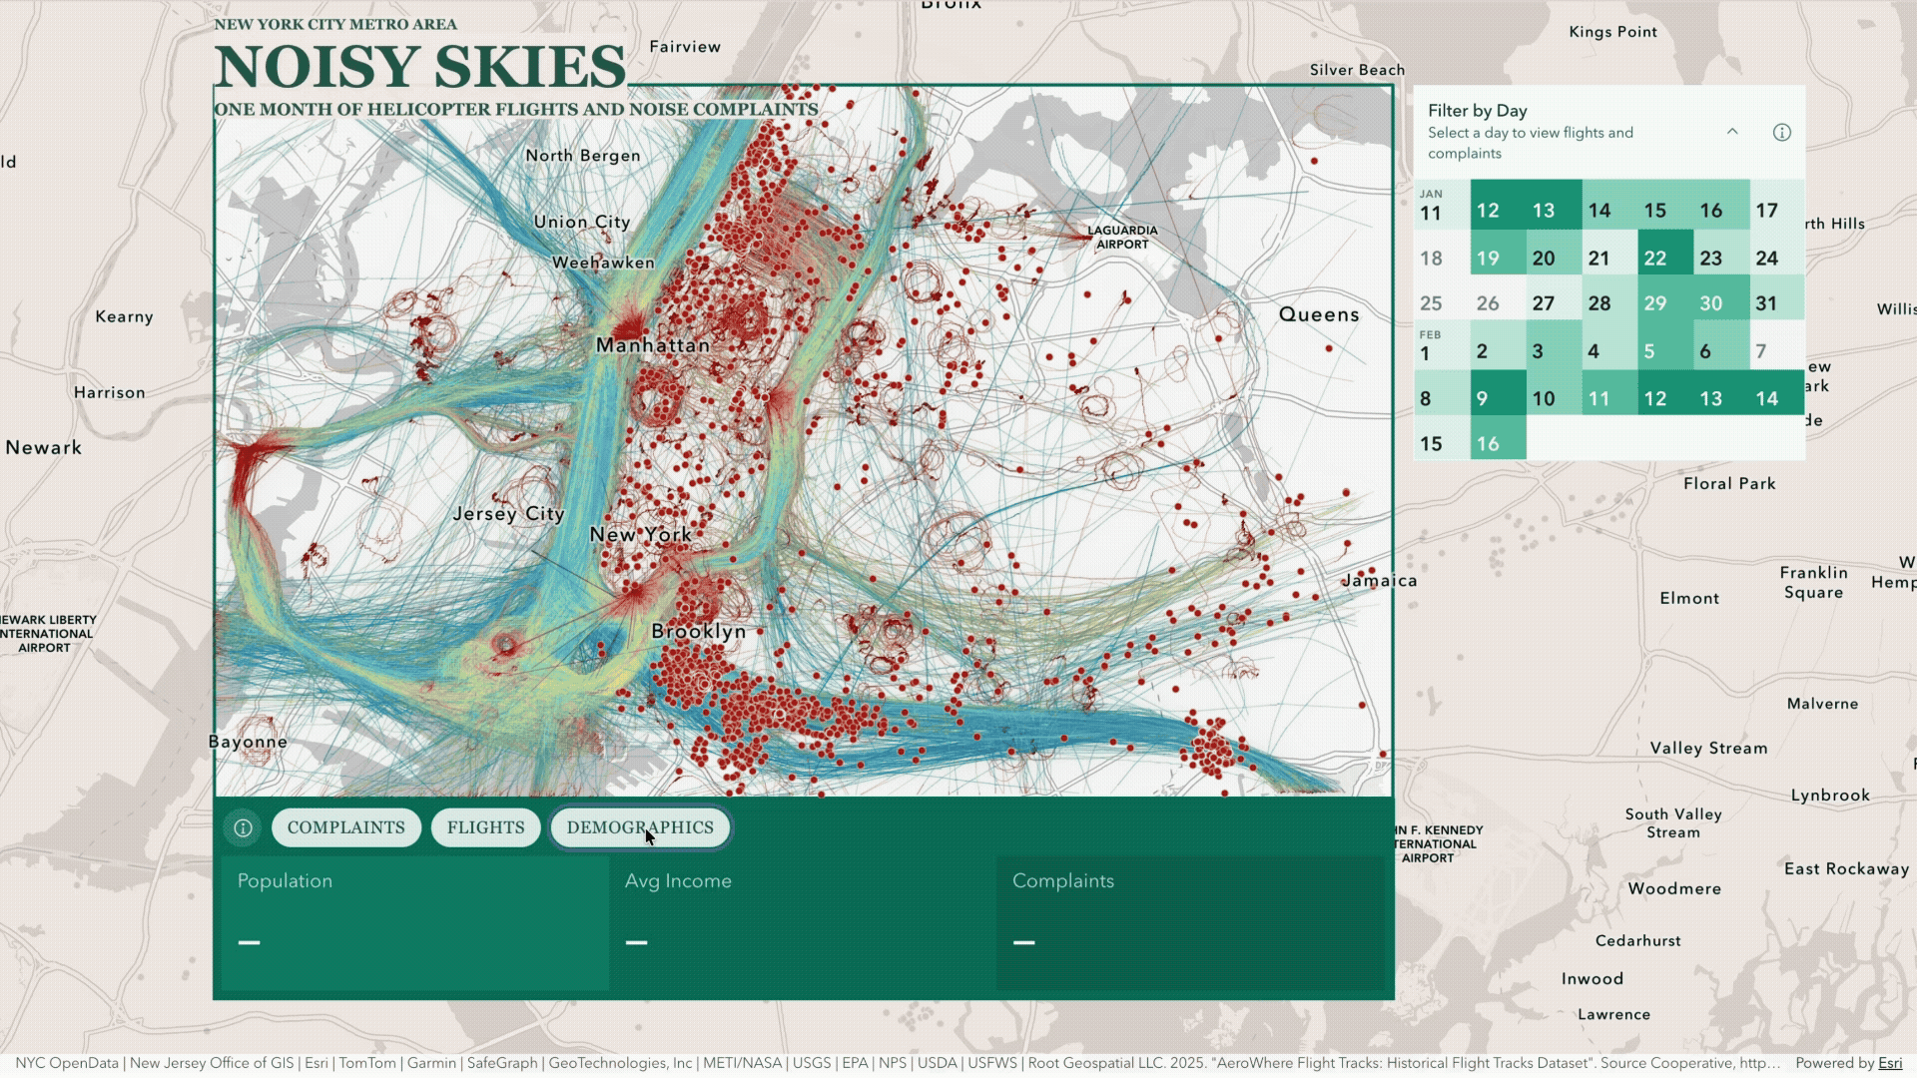The width and height of the screenshot is (1917, 1078).
Task: Click the Union City map label
Action: (x=582, y=222)
